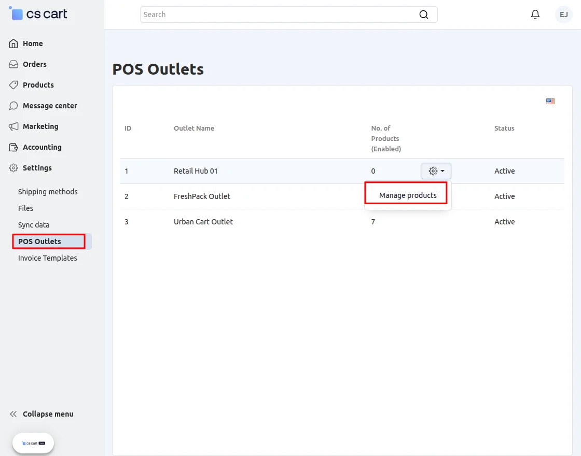Open the notifications bell
Screen dimensions: 581x456
tap(535, 15)
